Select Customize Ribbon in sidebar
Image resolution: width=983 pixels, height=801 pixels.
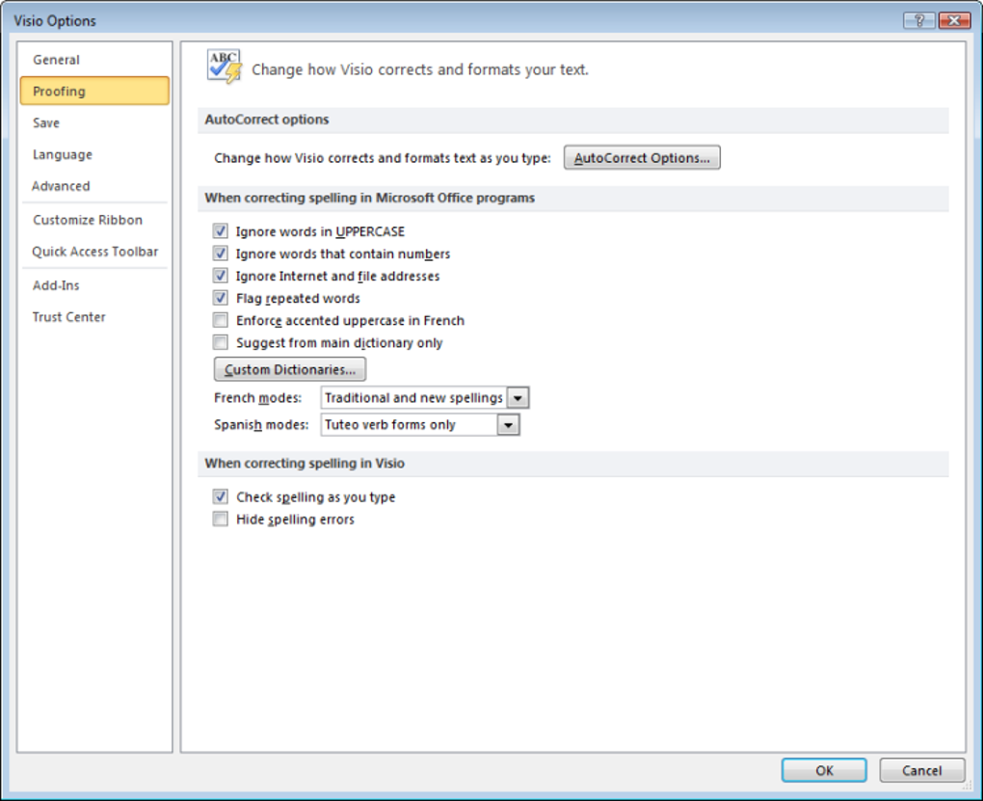tap(88, 220)
